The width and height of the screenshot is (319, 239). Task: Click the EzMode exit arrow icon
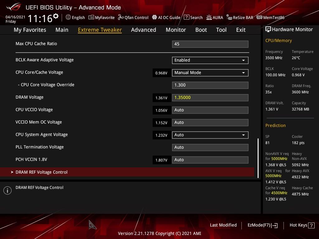pyautogui.click(x=274, y=225)
